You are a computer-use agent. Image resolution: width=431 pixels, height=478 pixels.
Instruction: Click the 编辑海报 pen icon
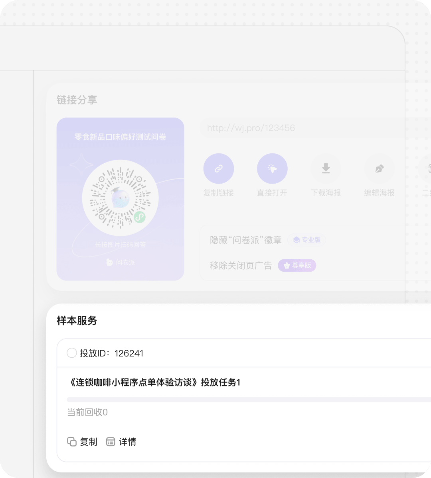(379, 168)
